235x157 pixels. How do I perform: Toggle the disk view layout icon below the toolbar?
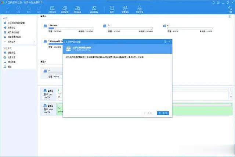(x=230, y=17)
